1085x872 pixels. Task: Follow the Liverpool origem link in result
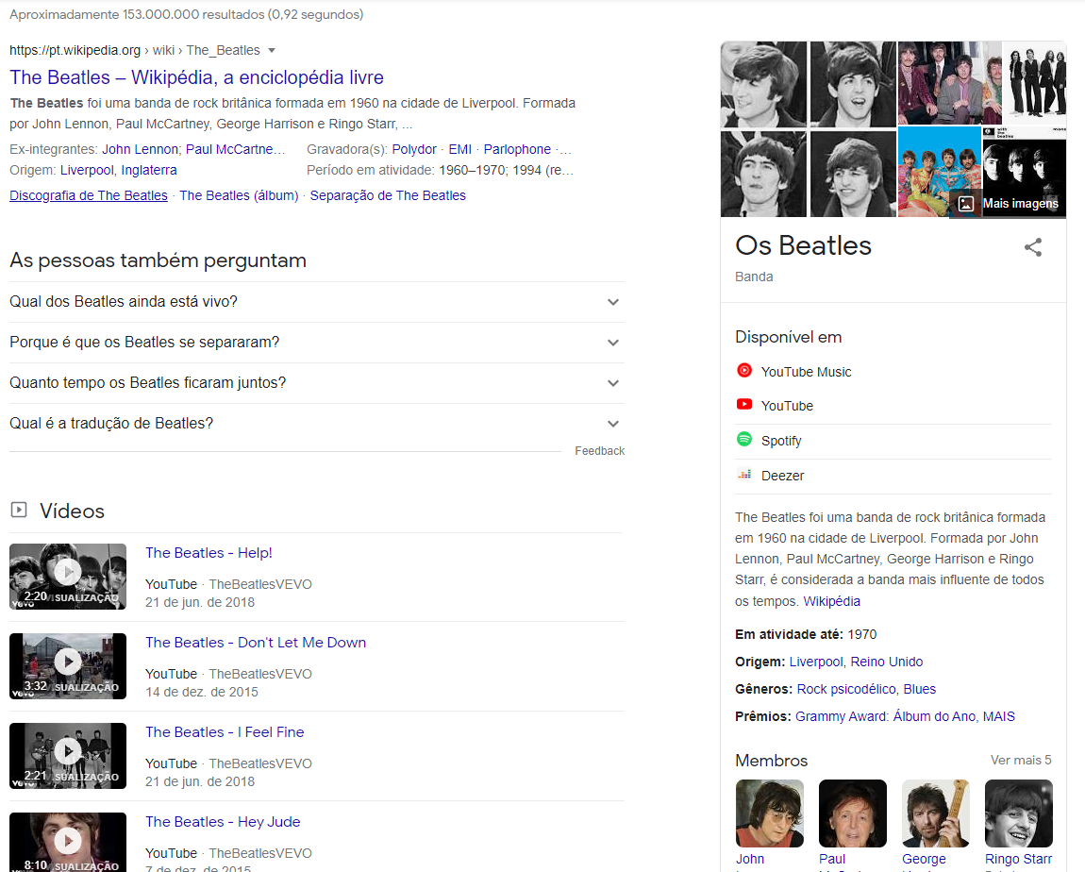tap(87, 170)
